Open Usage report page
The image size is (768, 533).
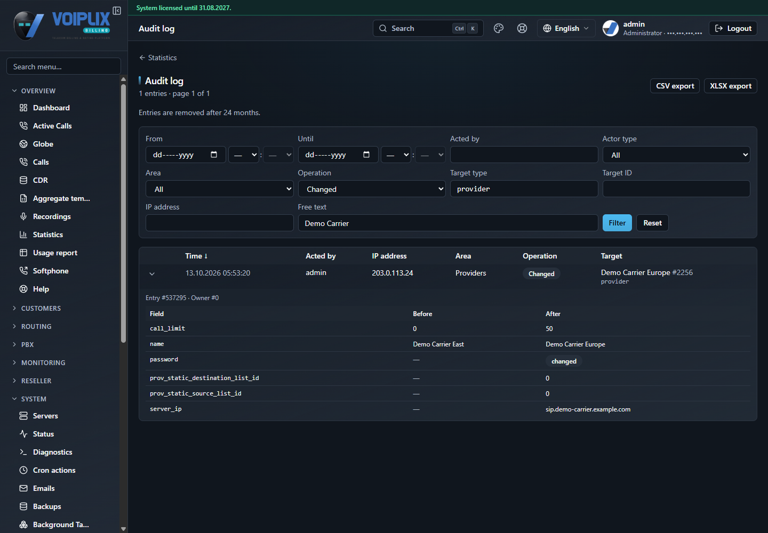(x=55, y=253)
